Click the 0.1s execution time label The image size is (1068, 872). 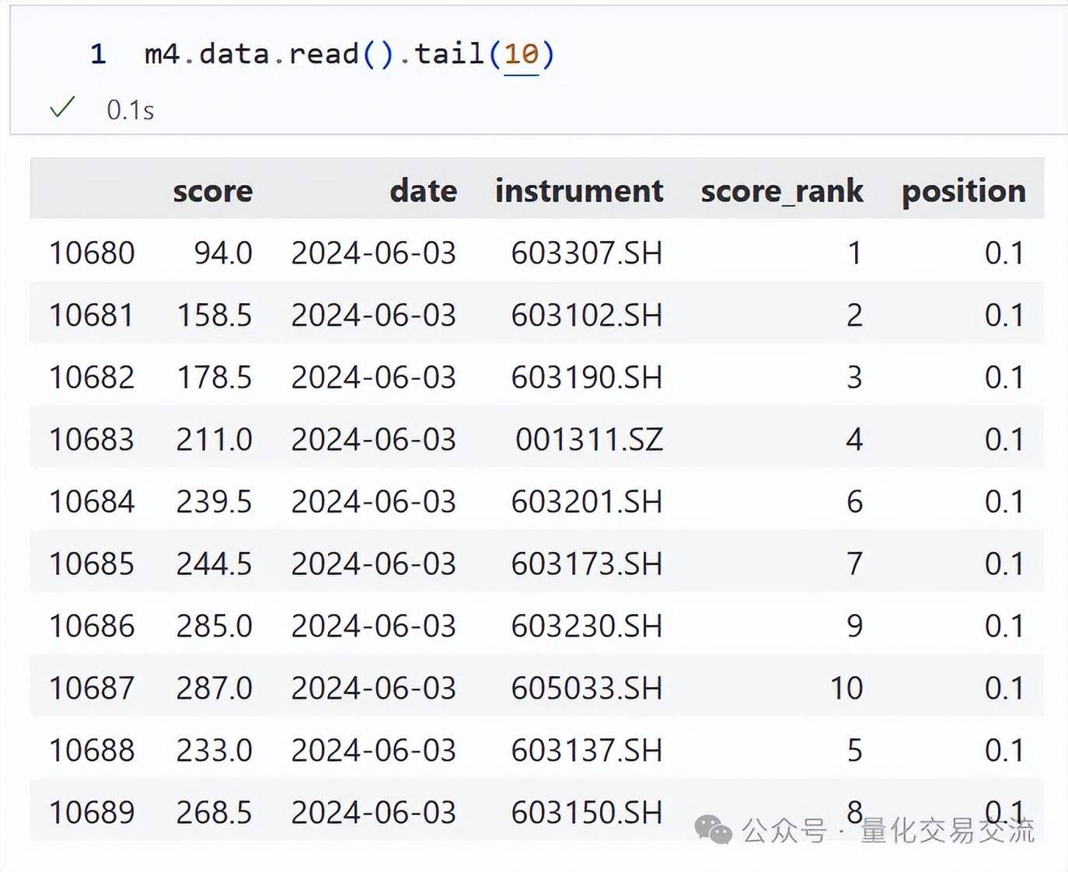pos(131,110)
